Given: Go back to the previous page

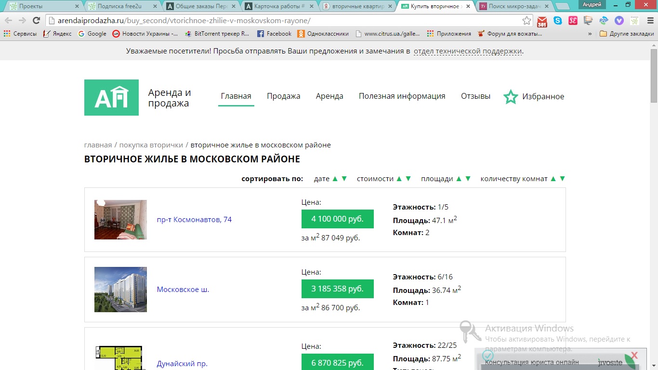Looking at the screenshot, I should pos(9,20).
